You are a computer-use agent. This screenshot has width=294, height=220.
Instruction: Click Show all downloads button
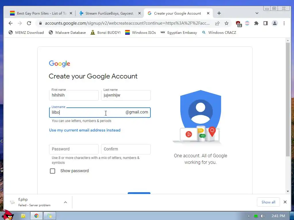(268, 202)
